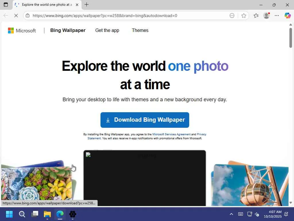This screenshot has width=294, height=221.
Task: Close the Explore the world tab
Action: 77,5
